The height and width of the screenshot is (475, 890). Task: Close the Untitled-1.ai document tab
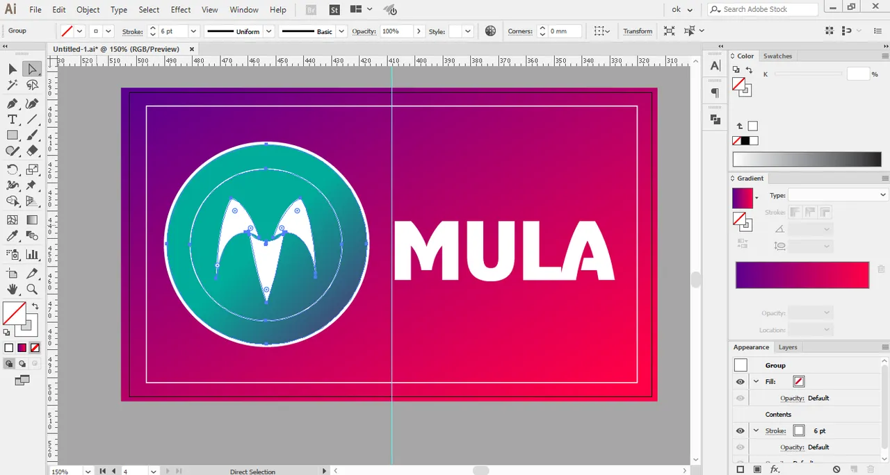click(191, 49)
